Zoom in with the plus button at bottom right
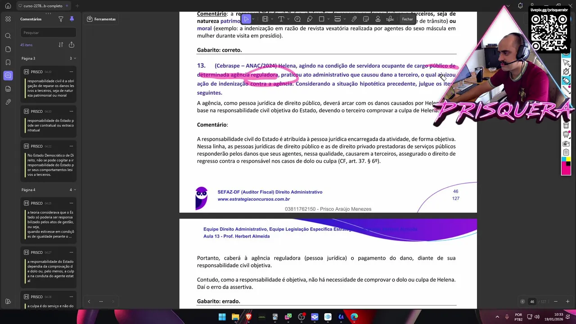The width and height of the screenshot is (576, 324). click(x=567, y=301)
